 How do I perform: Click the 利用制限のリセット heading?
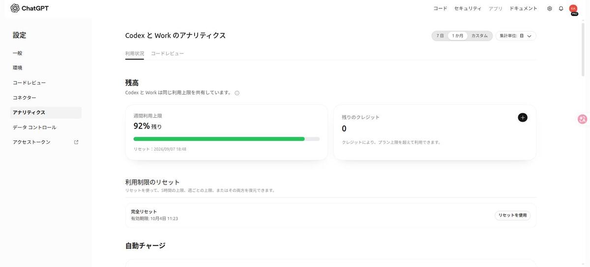click(153, 182)
